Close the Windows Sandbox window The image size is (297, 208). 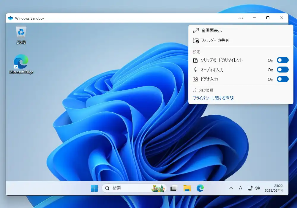tap(282, 18)
